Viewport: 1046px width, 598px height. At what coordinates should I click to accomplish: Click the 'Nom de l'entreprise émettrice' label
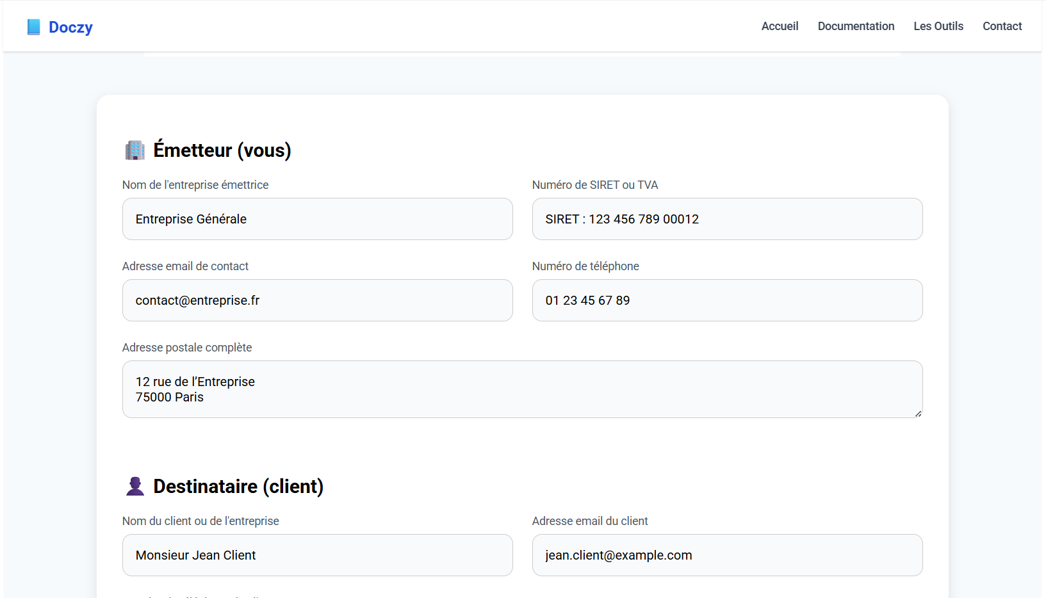pos(195,185)
